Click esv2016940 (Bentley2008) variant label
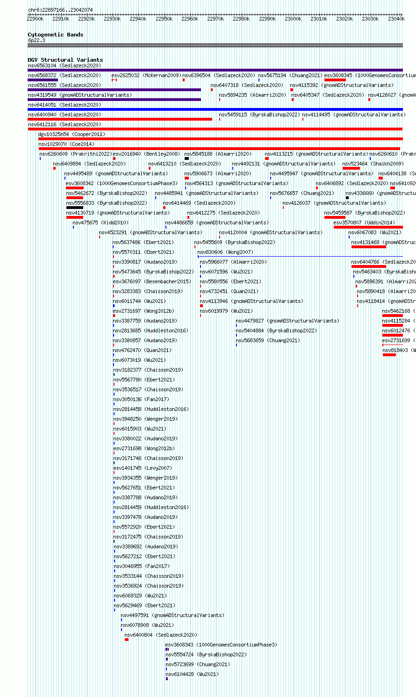The height and width of the screenshot is (697, 416). [146, 154]
